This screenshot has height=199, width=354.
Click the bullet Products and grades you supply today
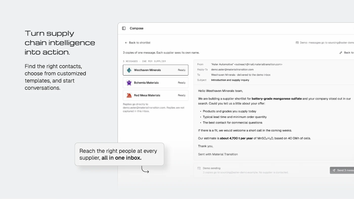pyautogui.click(x=230, y=111)
